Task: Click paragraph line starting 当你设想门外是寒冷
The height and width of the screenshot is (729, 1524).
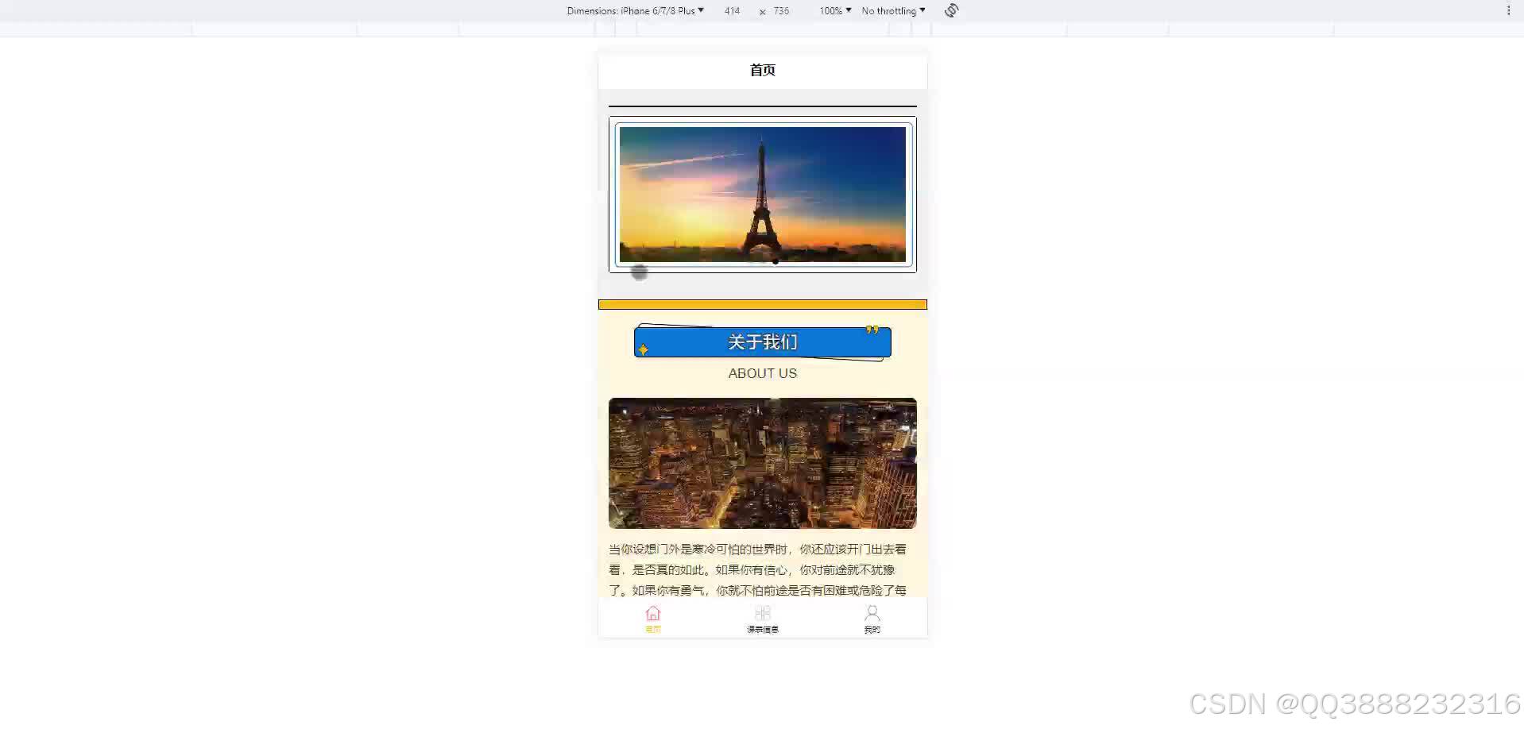Action: (x=757, y=549)
